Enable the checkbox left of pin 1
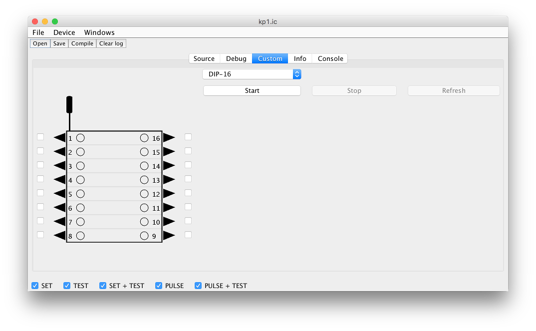 (x=40, y=137)
